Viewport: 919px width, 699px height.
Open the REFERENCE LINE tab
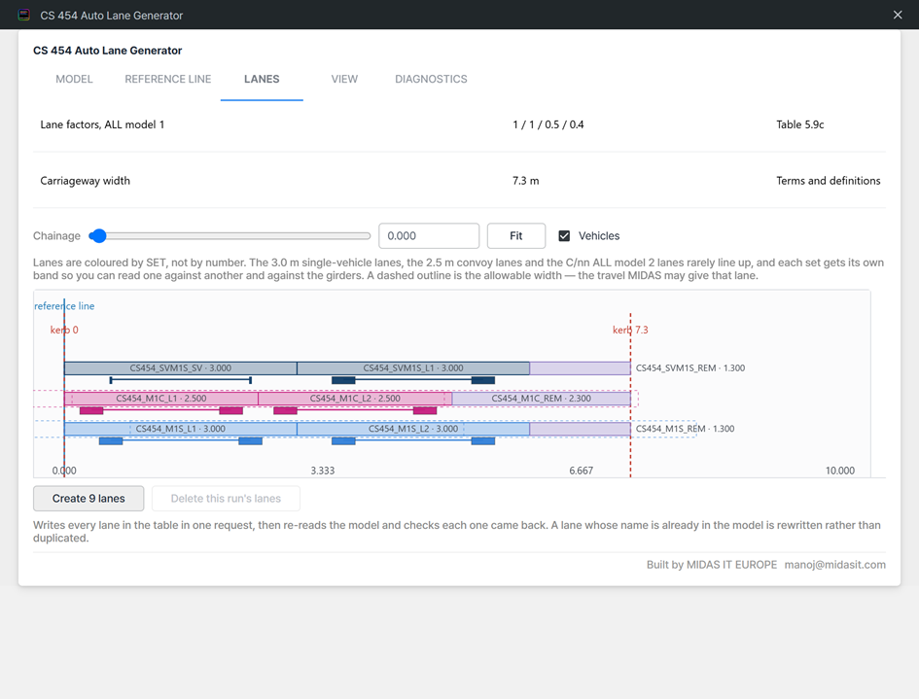(x=167, y=79)
